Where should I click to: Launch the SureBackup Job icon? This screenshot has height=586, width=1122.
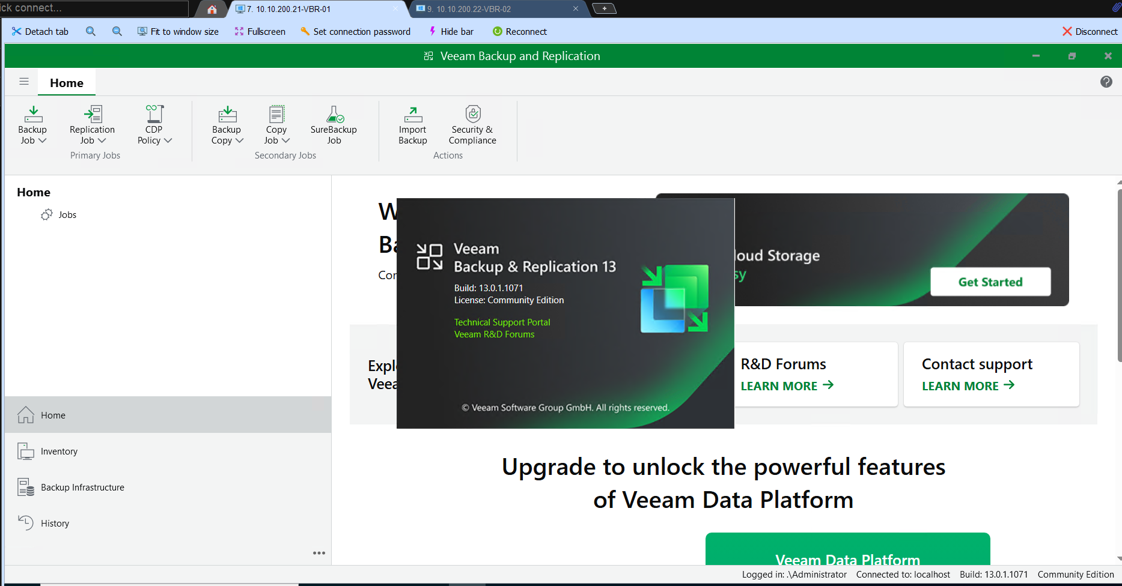pyautogui.click(x=334, y=114)
